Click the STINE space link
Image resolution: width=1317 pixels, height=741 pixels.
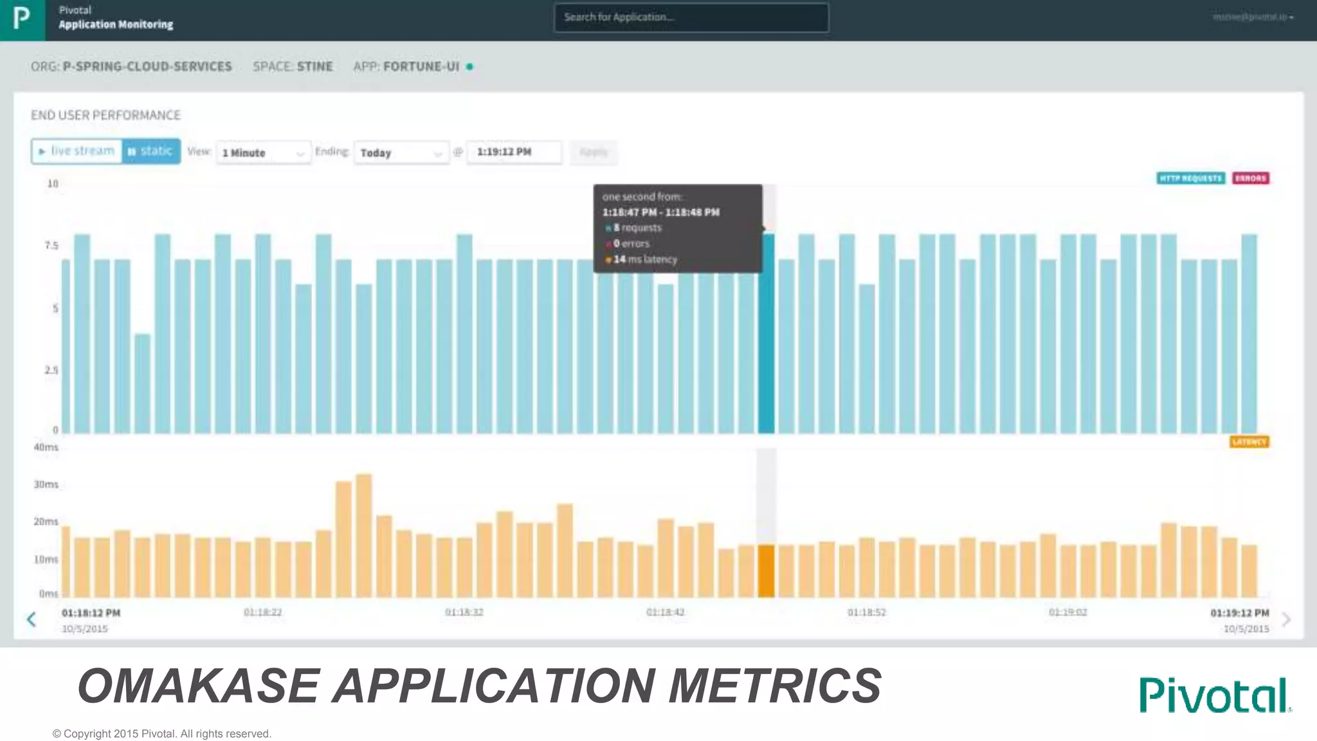(x=315, y=66)
